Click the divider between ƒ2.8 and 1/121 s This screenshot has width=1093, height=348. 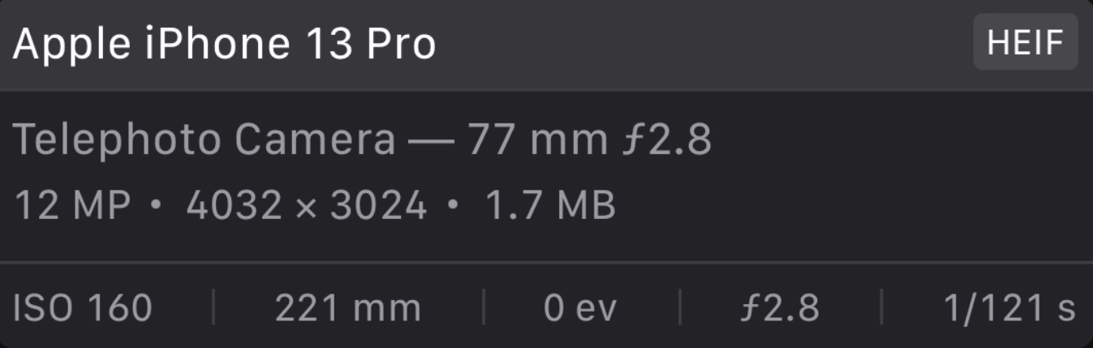[x=881, y=308]
